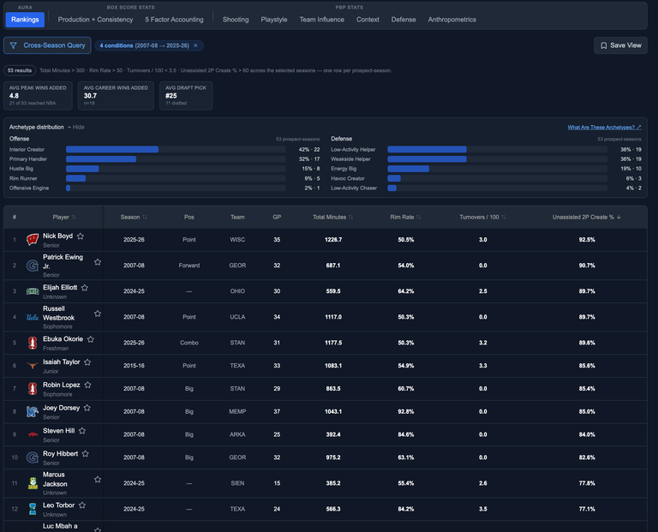Click team logo beside Leo Torbor

[x=33, y=509]
